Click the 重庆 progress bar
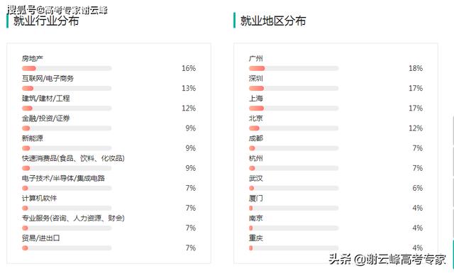 (294, 248)
